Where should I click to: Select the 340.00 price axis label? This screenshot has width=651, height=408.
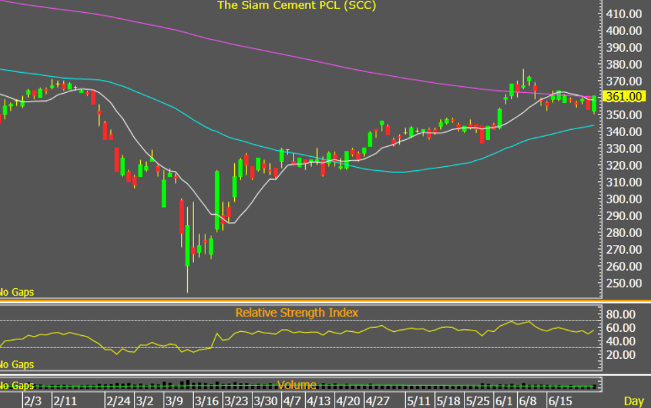pyautogui.click(x=624, y=132)
